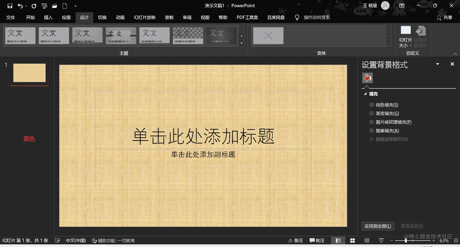Click the Open folder icon
This screenshot has width=460, height=247.
[x=54, y=6]
